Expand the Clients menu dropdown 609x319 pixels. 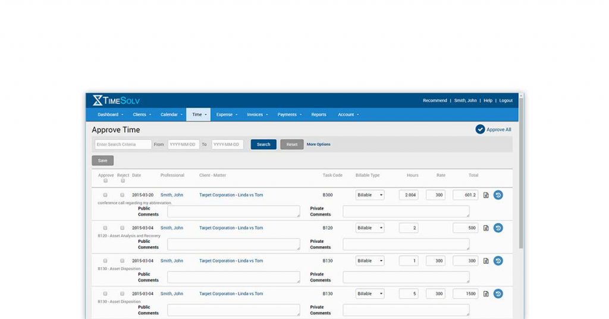click(142, 114)
